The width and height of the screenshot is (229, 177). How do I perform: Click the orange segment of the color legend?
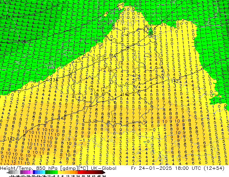click(x=74, y=172)
